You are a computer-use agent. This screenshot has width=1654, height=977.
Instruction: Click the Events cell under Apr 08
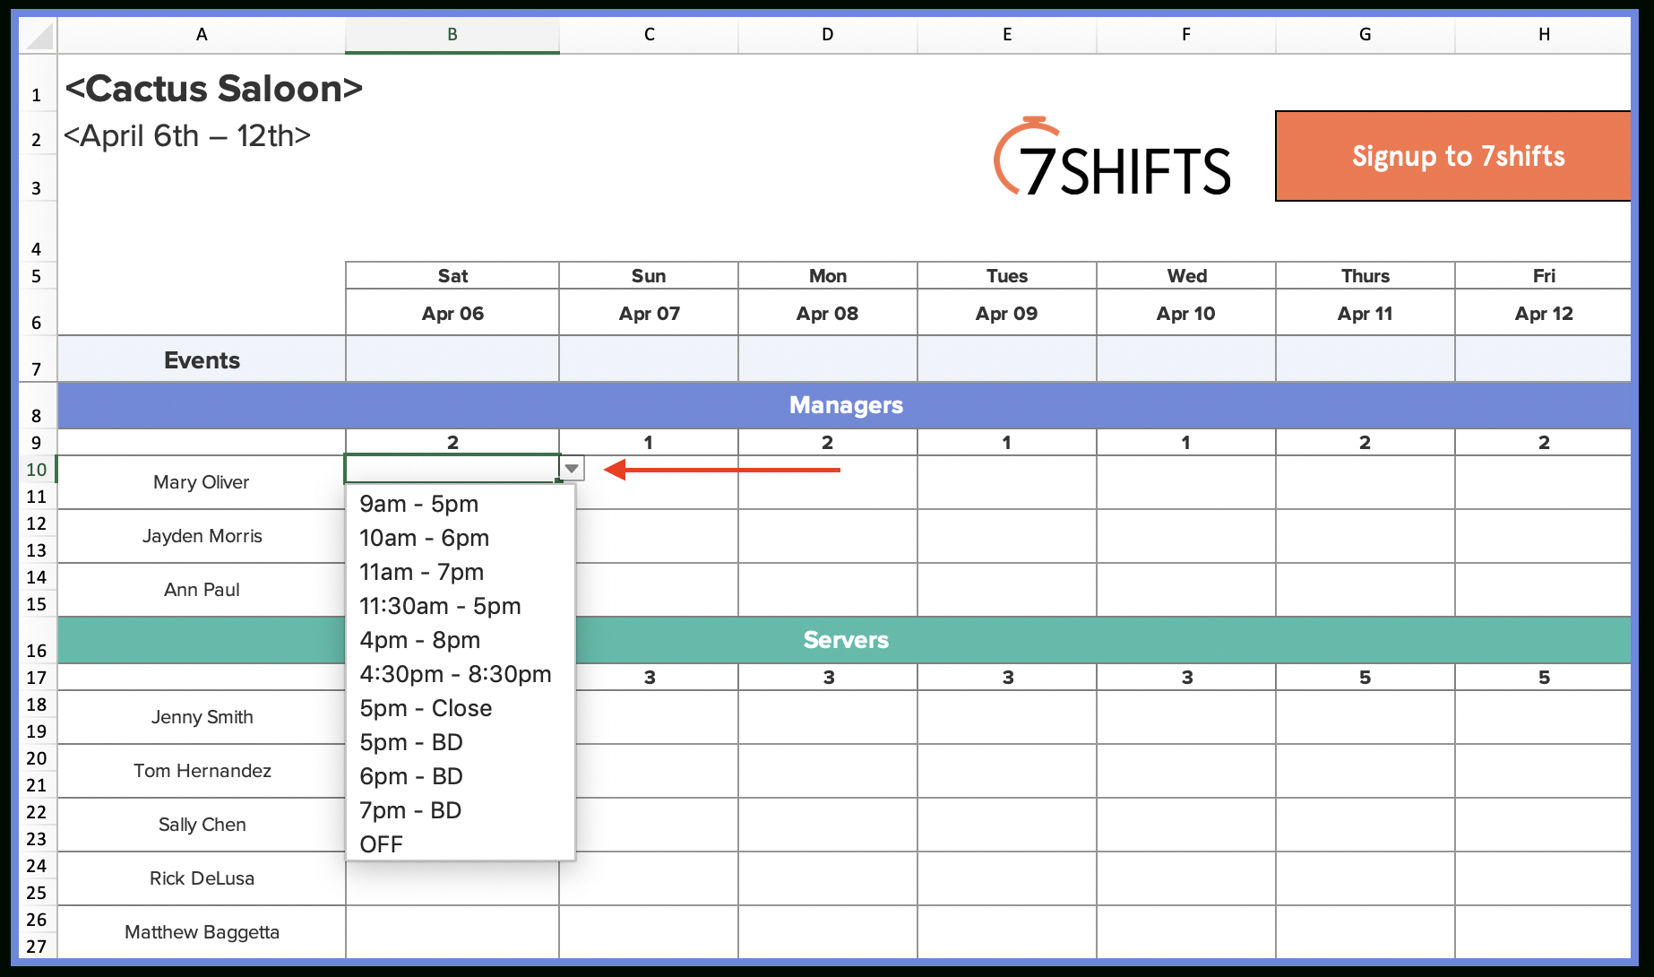click(x=828, y=359)
